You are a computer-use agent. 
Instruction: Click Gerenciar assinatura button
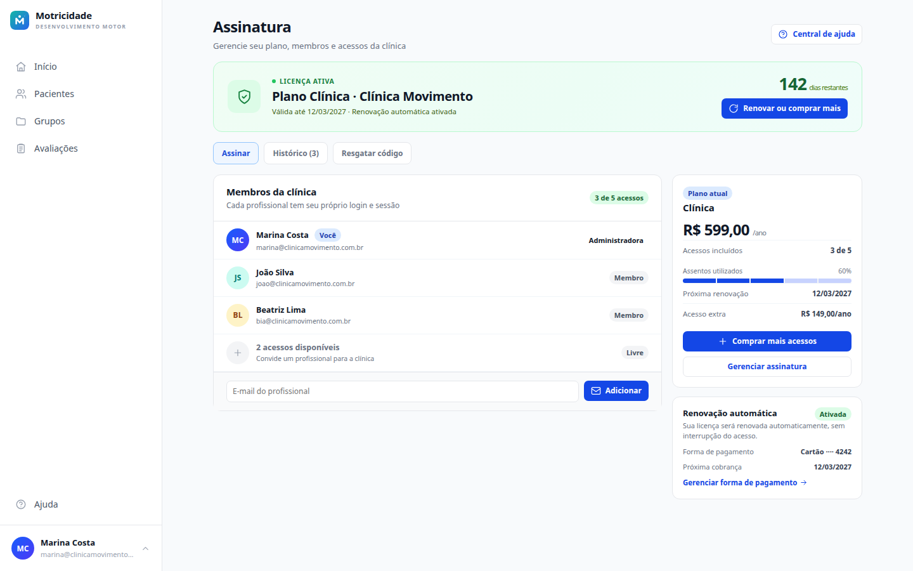(x=767, y=367)
